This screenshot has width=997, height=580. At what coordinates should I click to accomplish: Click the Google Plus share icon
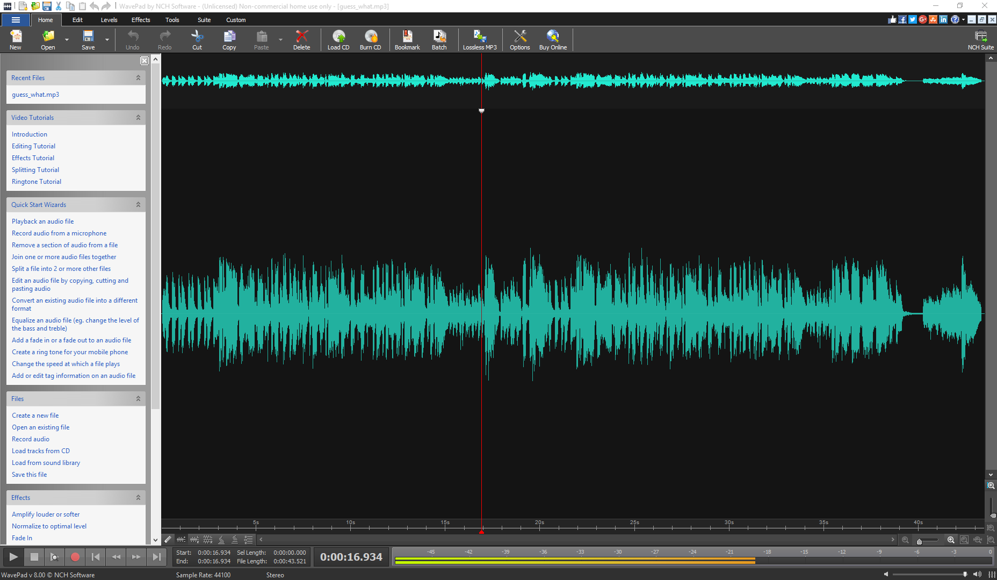tap(923, 19)
